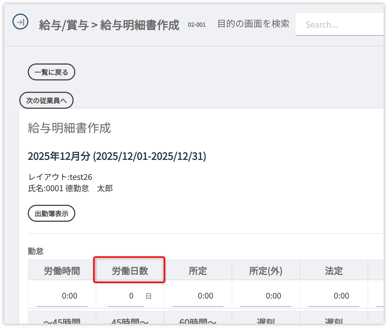Click the Search input field
The height and width of the screenshot is (328, 388).
340,25
